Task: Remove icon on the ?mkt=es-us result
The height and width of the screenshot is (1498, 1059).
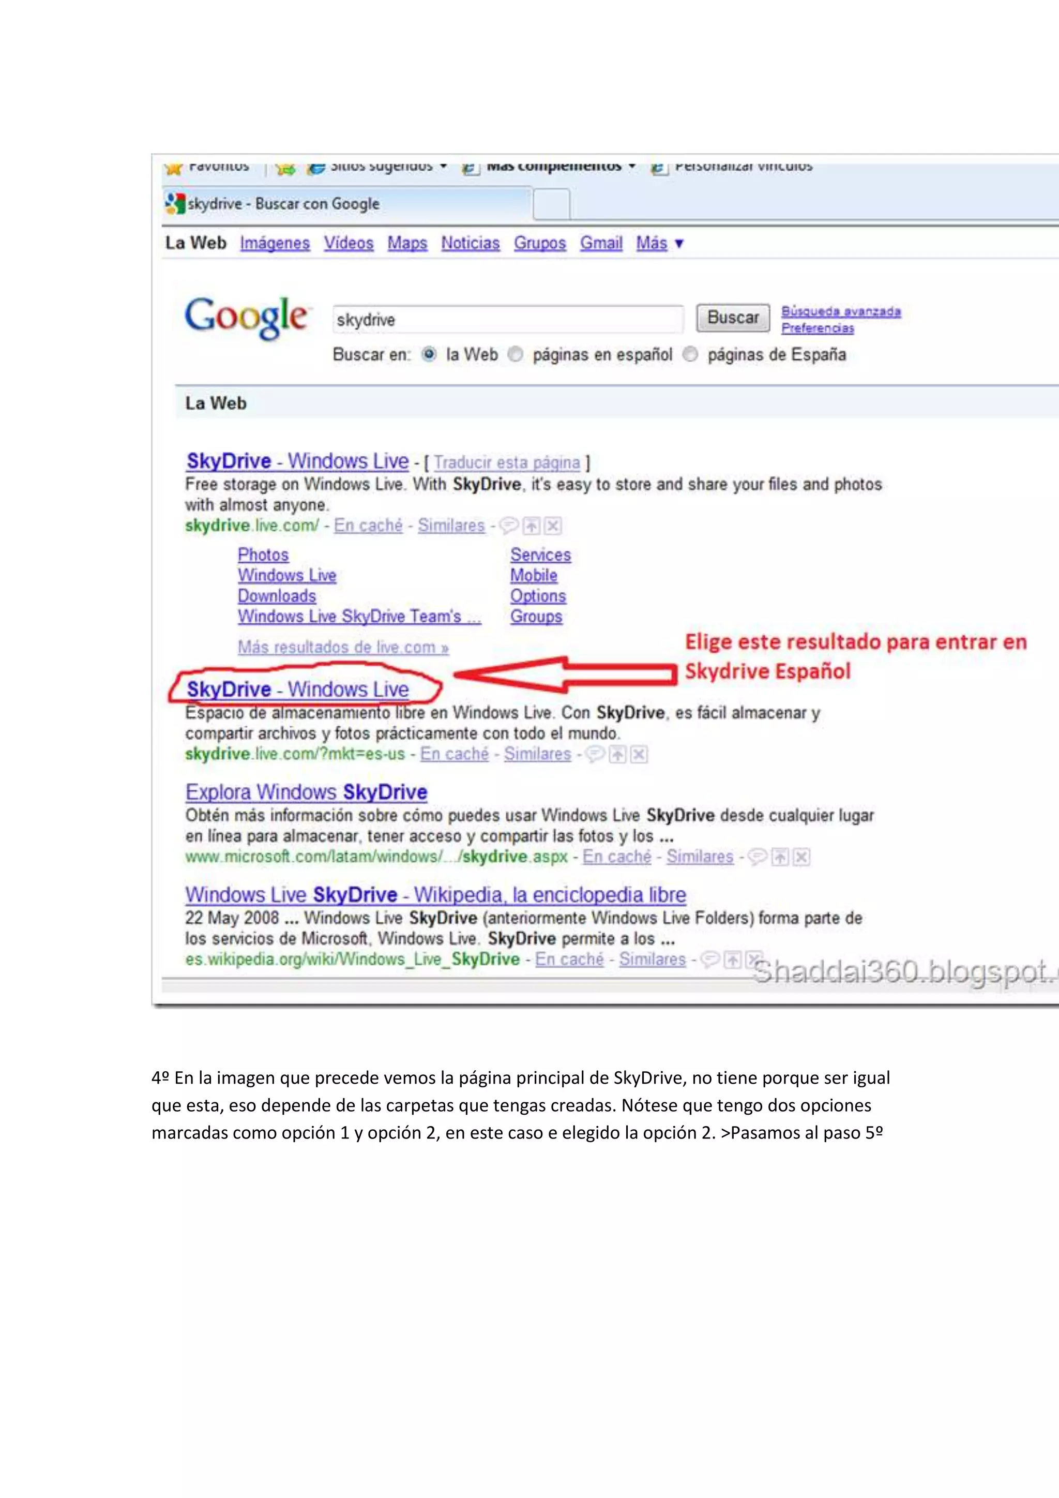Action: tap(639, 755)
